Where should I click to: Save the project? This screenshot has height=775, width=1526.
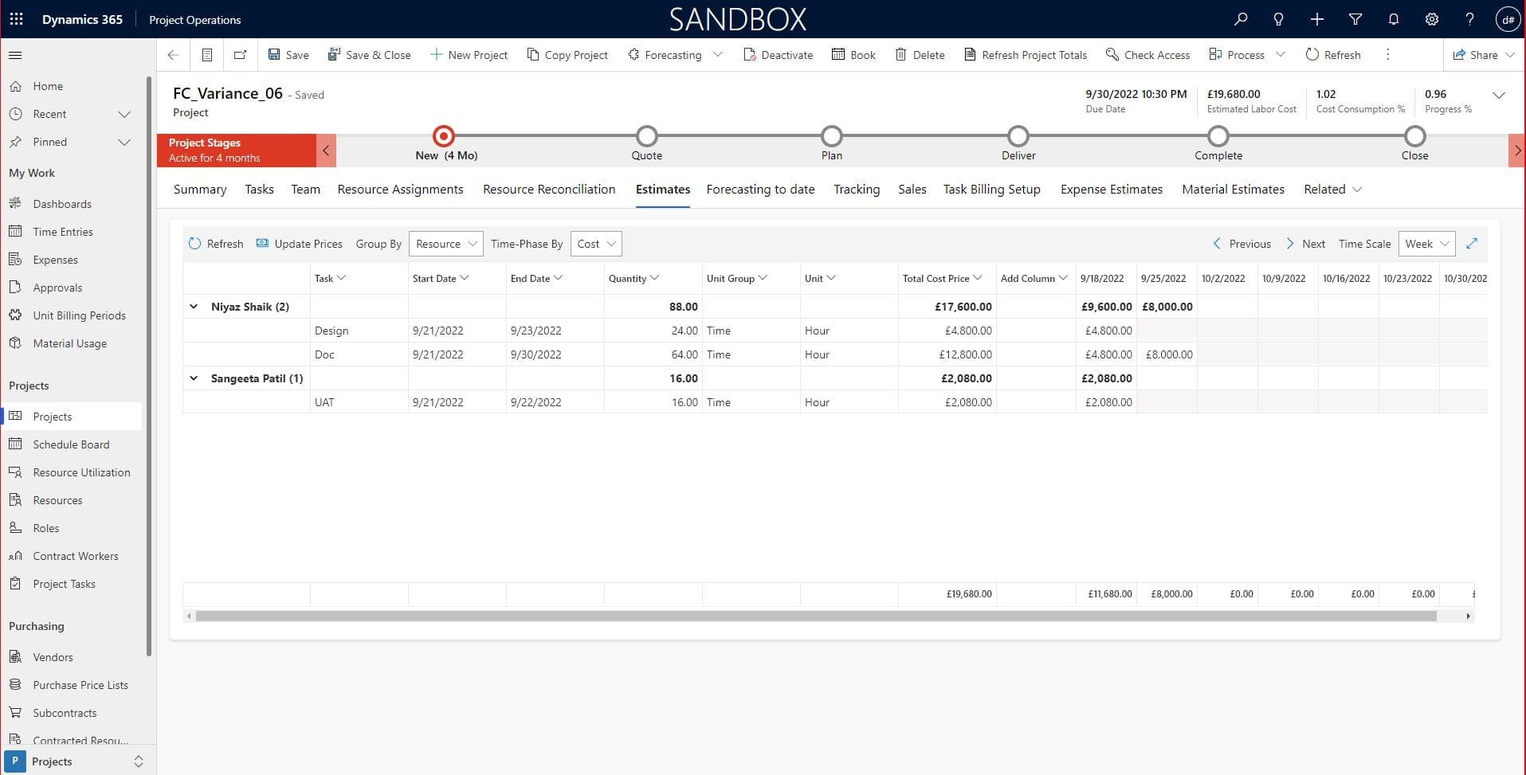tap(288, 55)
